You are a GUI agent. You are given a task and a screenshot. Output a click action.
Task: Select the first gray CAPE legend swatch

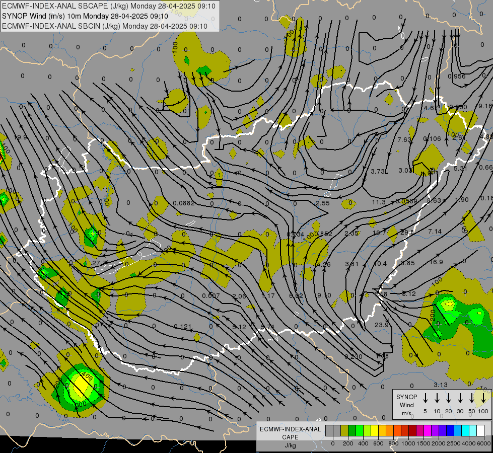click(329, 431)
